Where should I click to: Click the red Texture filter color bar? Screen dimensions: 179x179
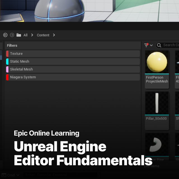tap(7, 54)
